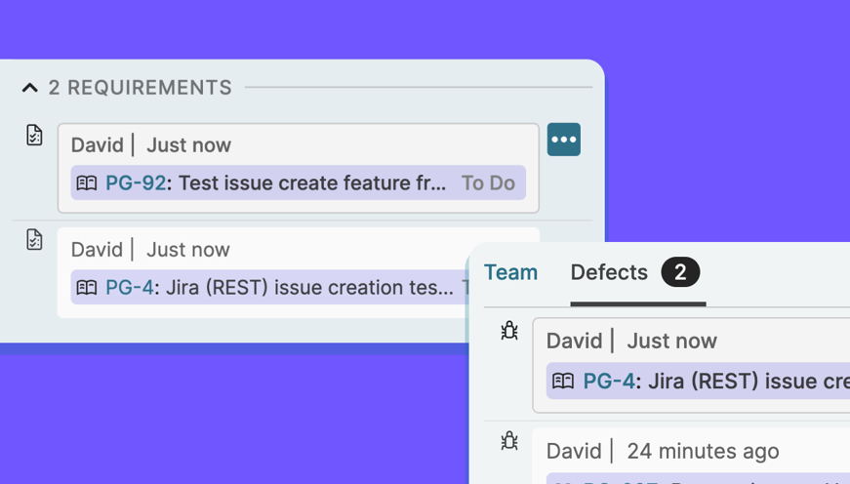Click the To Do status on PG-92
This screenshot has width=850, height=484.
(488, 183)
